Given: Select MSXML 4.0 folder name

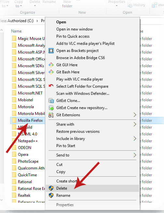Looking at the screenshot, I should point(27,134).
